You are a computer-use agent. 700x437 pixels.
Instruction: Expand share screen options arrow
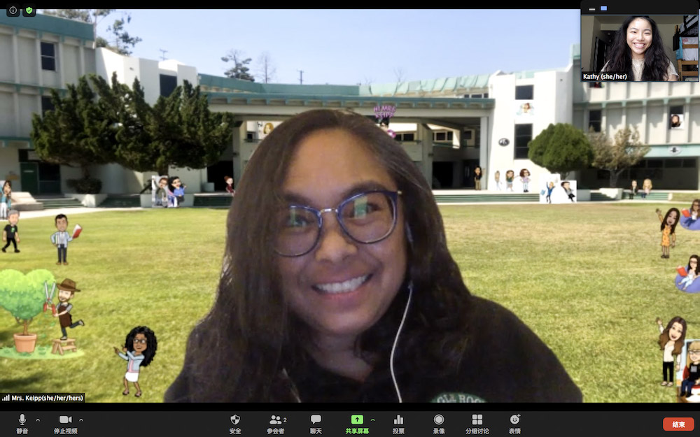pos(372,420)
